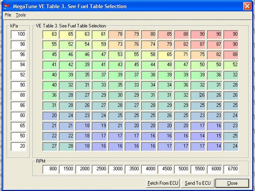The image size is (255, 191).
Task: Select the 88 kPa bin field
Action: [18, 95]
